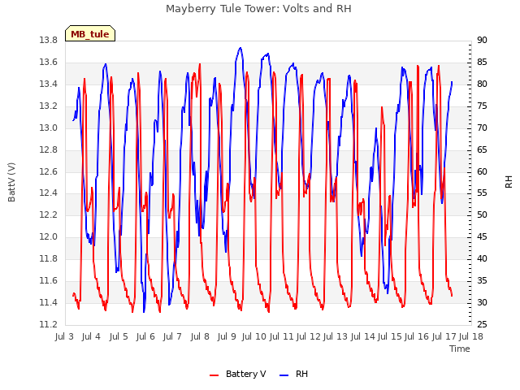The height and width of the screenshot is (390, 520).
Task: Click the 13.0 left axis tick label
Action: click(x=49, y=128)
